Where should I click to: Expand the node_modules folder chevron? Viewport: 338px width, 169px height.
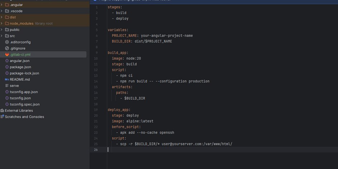click(2, 24)
